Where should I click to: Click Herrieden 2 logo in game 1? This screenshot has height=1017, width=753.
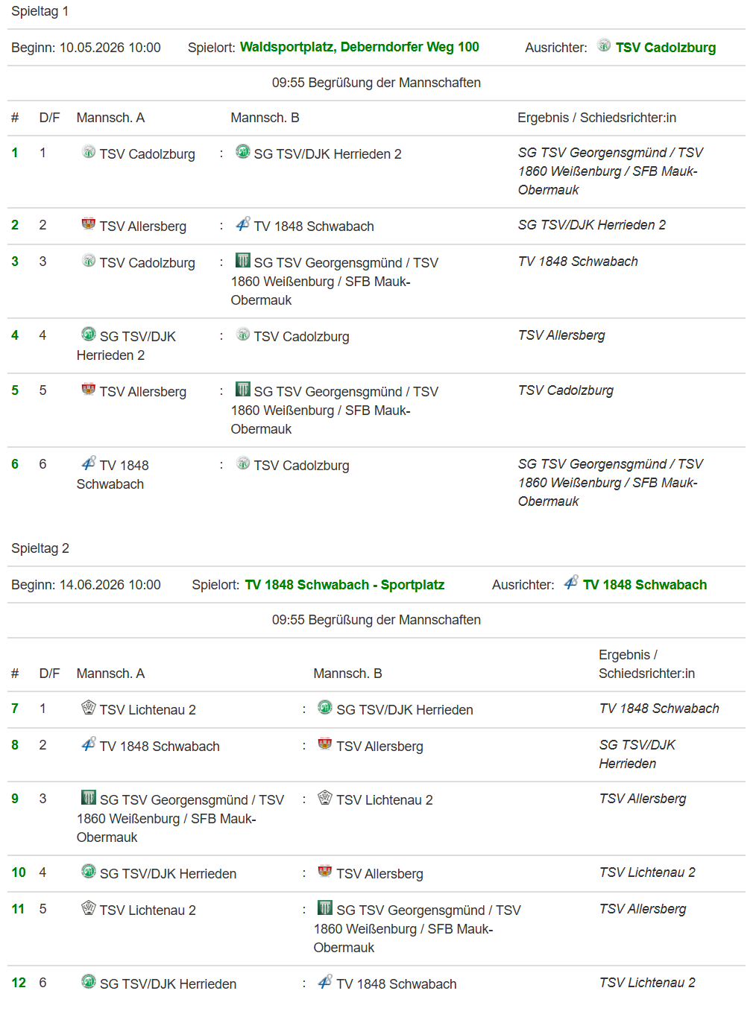coord(242,152)
